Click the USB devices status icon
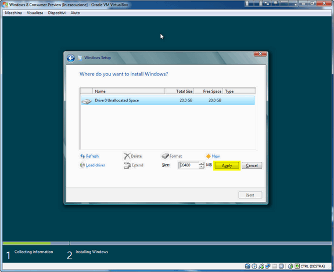334x272 pixels. [261, 266]
